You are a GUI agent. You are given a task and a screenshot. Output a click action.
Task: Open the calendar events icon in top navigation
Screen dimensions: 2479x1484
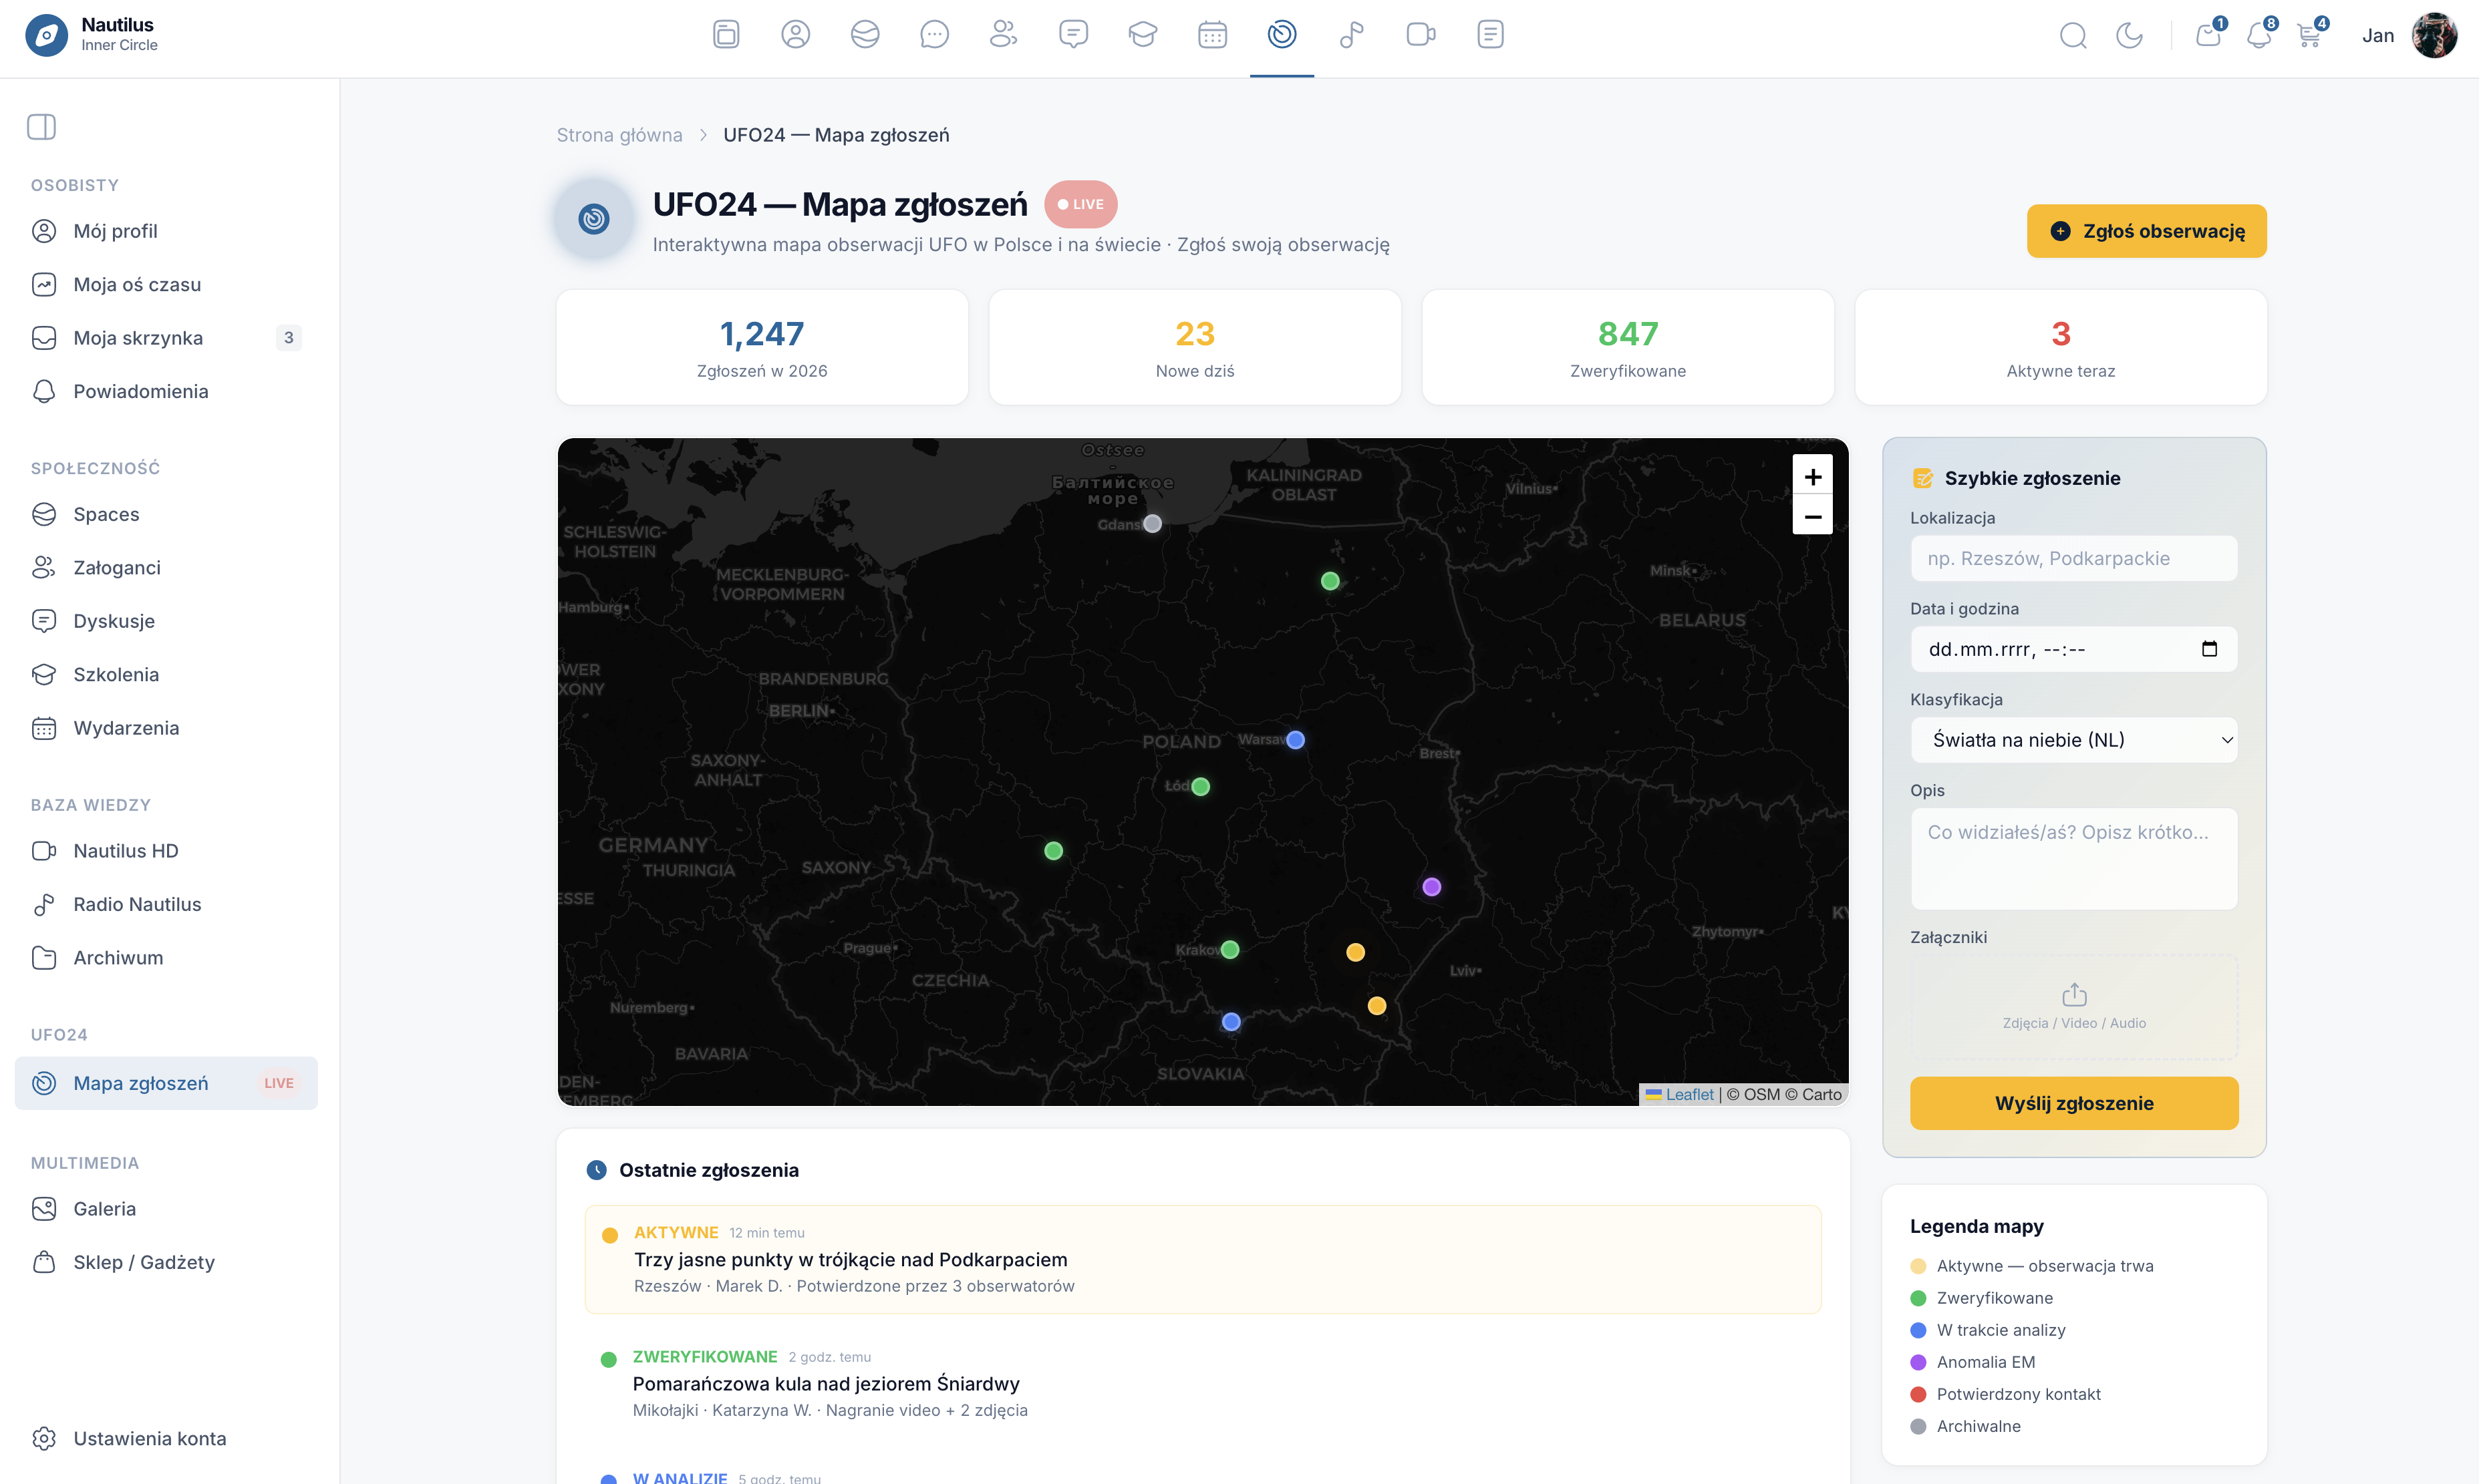1211,35
